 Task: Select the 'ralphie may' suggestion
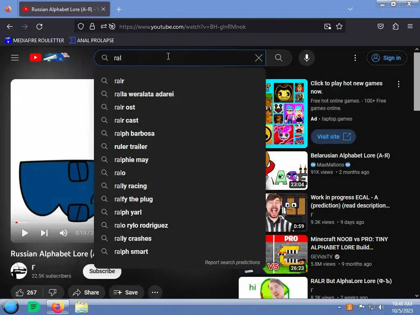180,160
